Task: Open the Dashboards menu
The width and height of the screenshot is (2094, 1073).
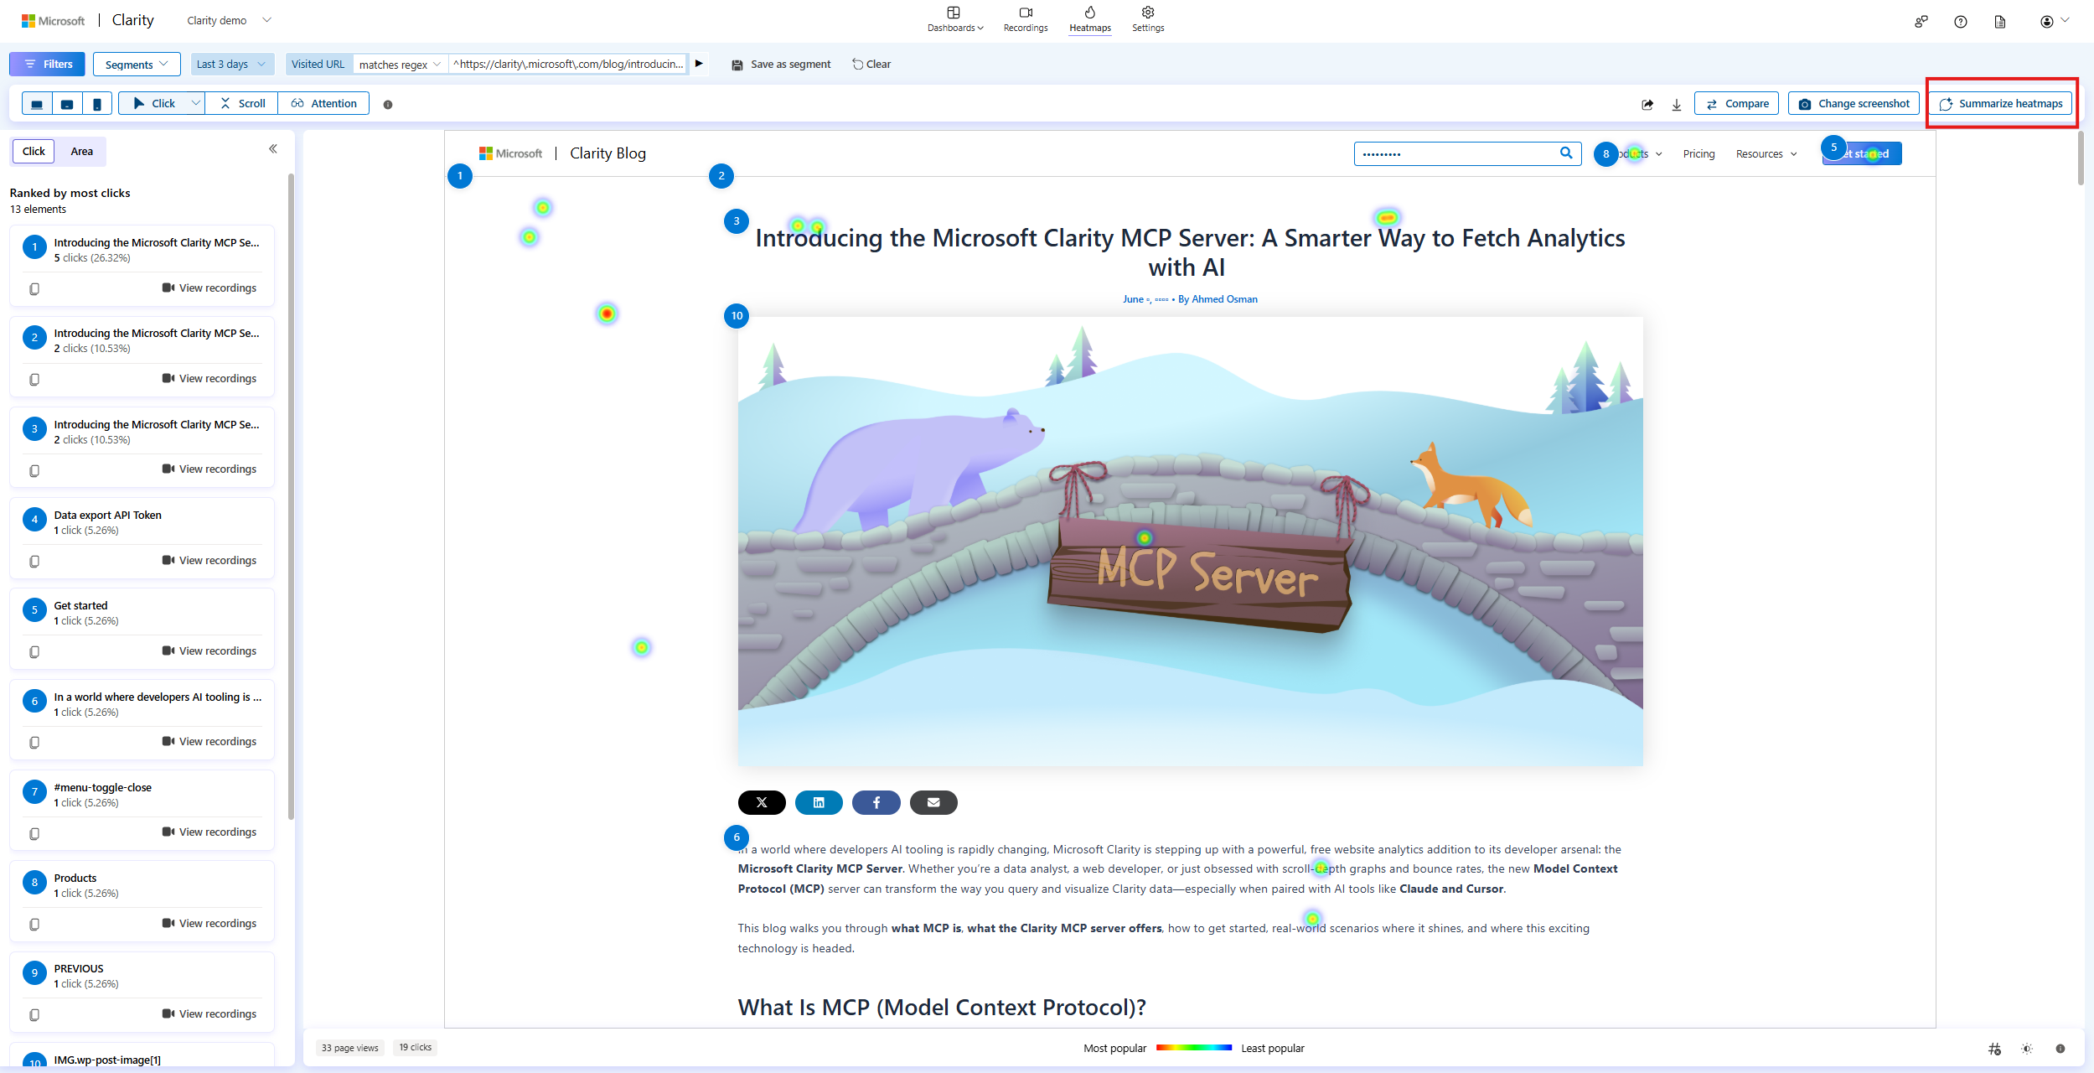Action: pos(954,18)
